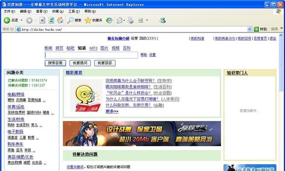
Task: Open question 流感病毒为什么会不断变异?
Action: (x=131, y=81)
